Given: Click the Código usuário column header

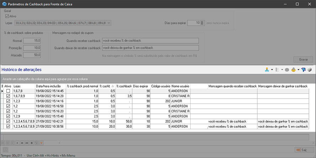Looking at the screenshot, I should [161, 86].
